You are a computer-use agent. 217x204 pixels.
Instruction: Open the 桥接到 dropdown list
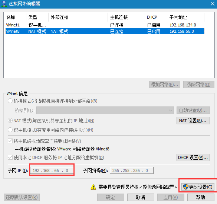tap(105, 111)
